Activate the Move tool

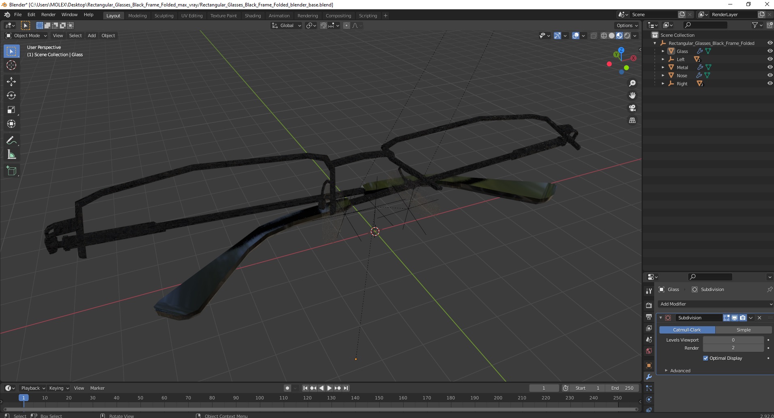click(x=11, y=81)
